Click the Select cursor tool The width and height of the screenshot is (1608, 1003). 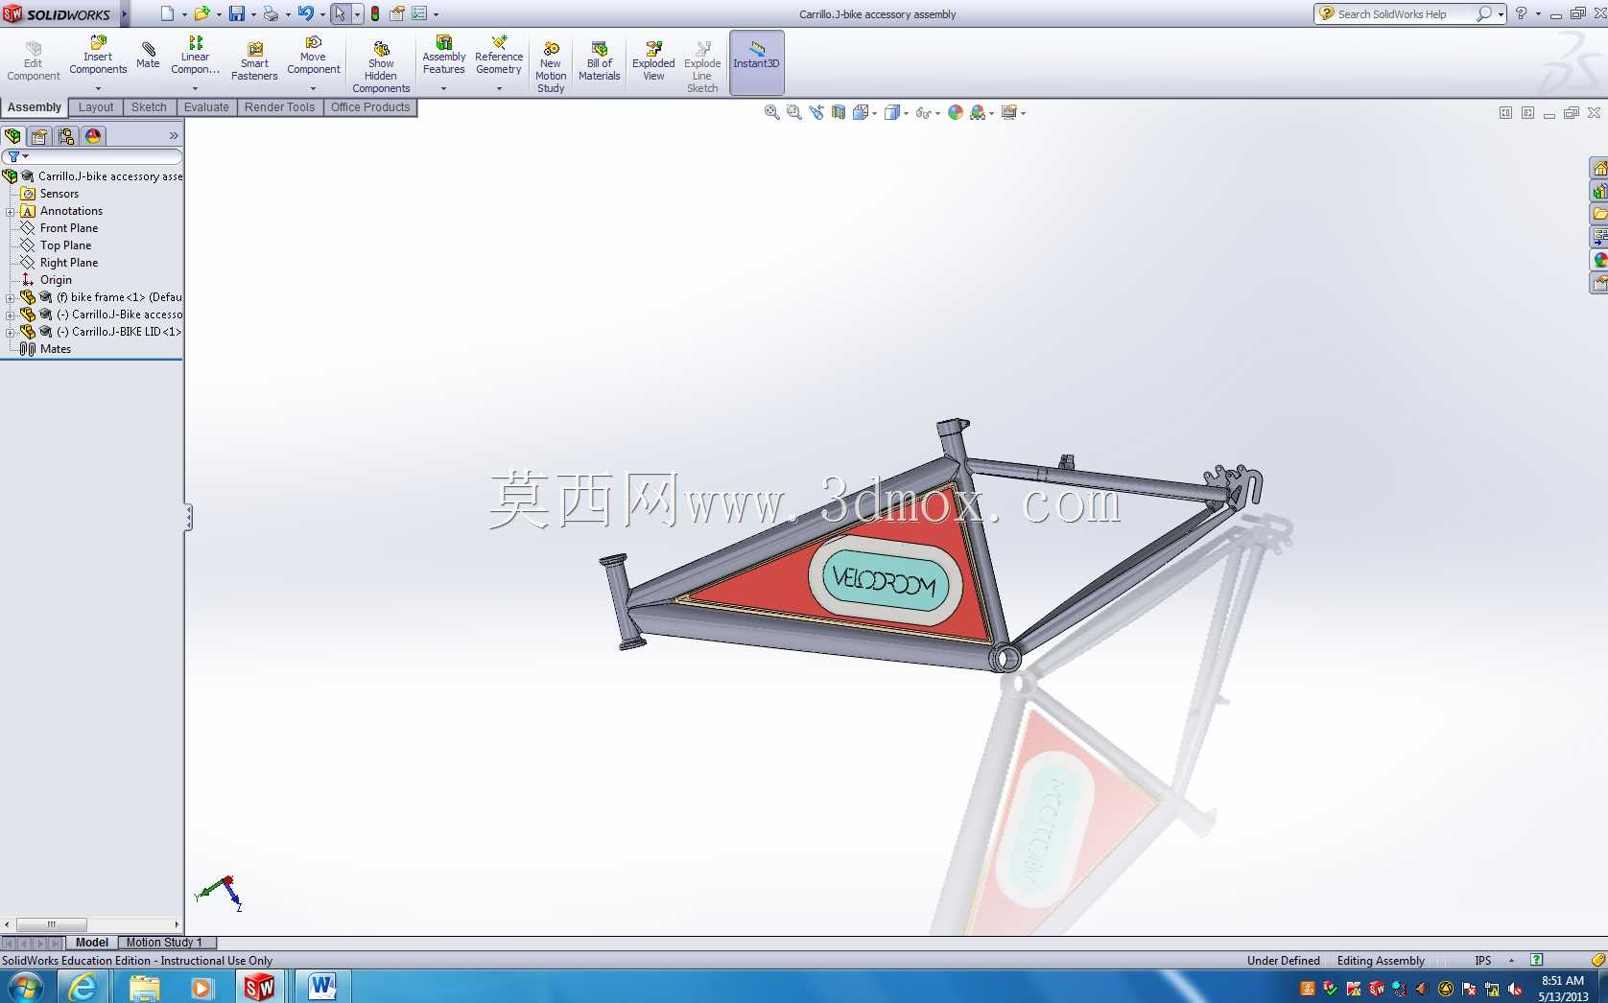coord(340,13)
